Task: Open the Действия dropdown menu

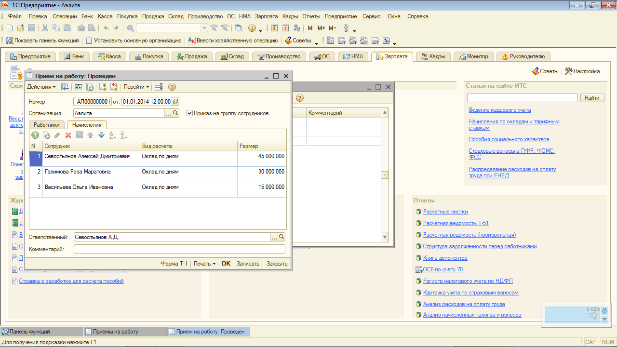Action: pyautogui.click(x=41, y=87)
